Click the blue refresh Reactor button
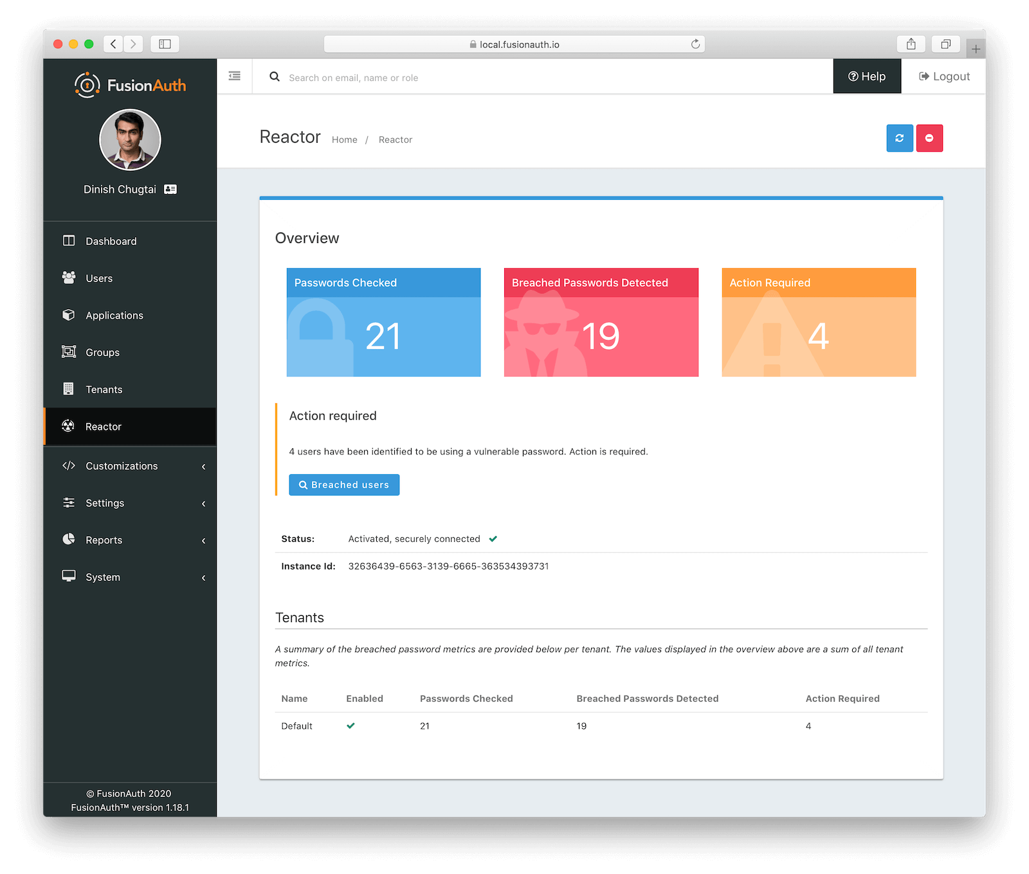Screen dimensions: 1029x874 point(900,138)
